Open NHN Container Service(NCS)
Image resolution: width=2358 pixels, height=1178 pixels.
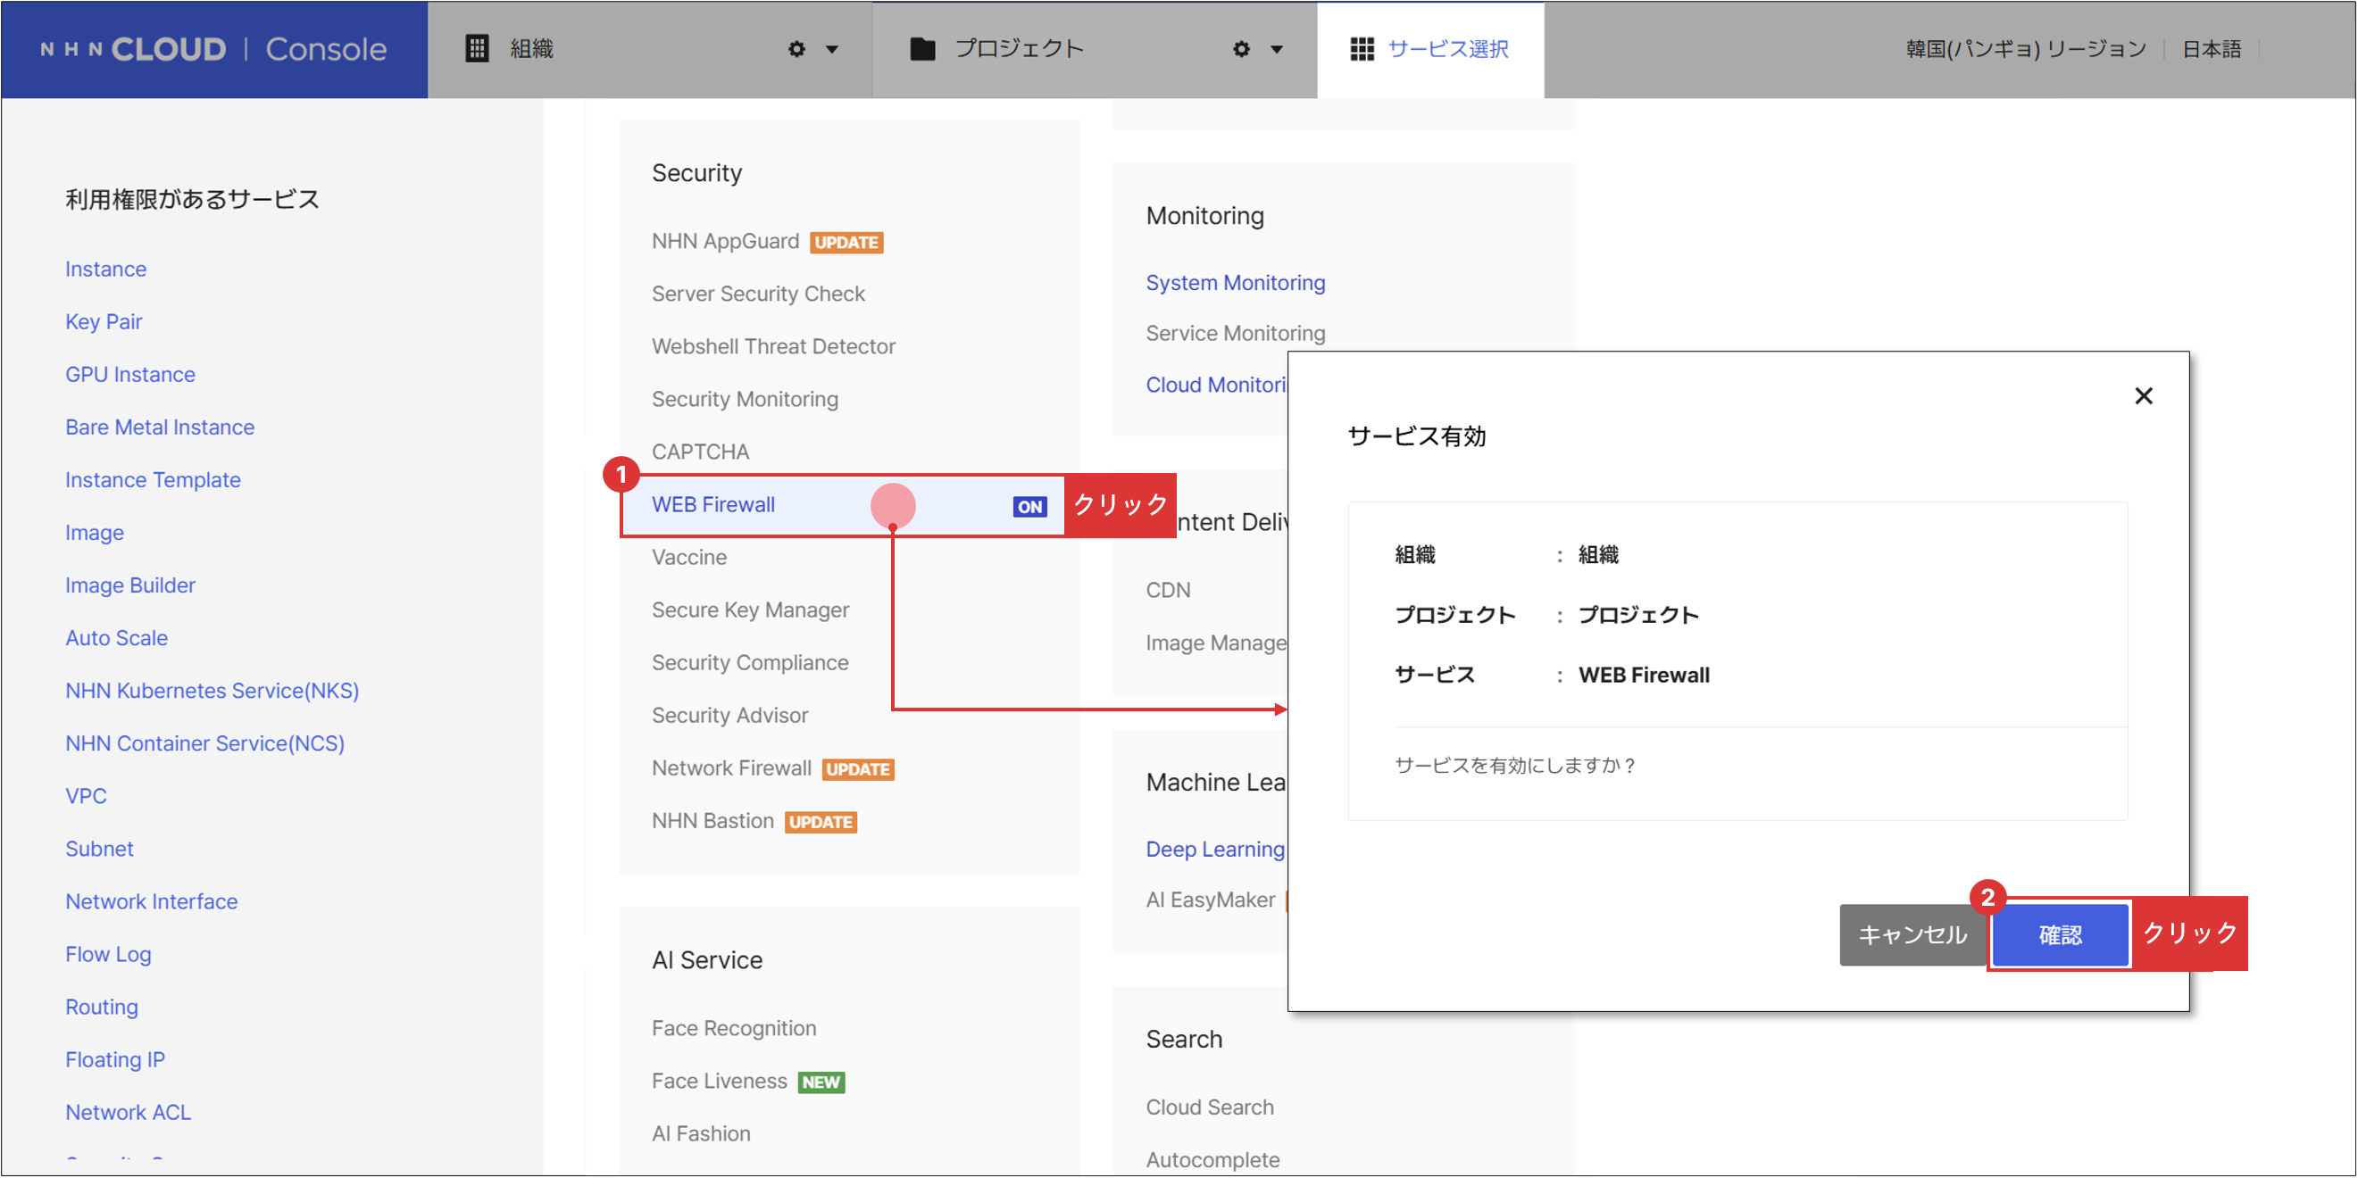point(205,743)
